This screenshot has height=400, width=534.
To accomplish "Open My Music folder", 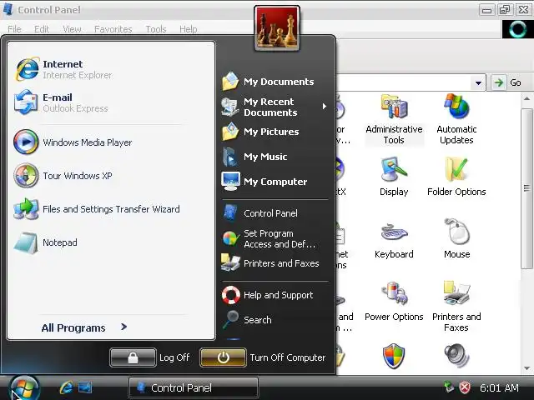I will point(254,157).
